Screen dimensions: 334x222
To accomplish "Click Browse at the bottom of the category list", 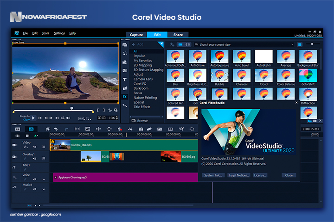I will click(x=140, y=121).
